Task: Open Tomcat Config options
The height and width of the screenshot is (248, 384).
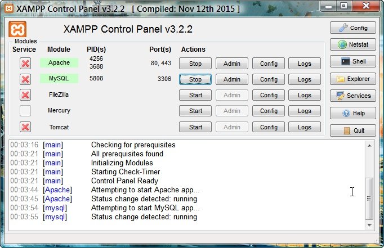Action: click(269, 127)
